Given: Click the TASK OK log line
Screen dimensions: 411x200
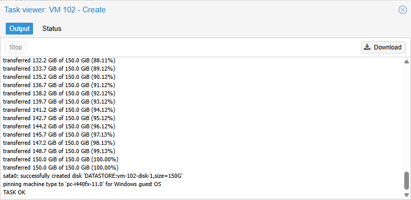Looking at the screenshot, I should [14, 192].
